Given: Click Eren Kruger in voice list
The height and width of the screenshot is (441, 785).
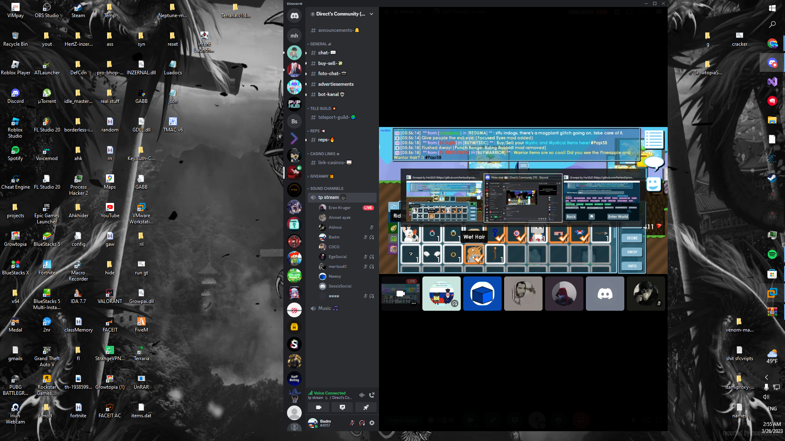Looking at the screenshot, I should click(339, 208).
